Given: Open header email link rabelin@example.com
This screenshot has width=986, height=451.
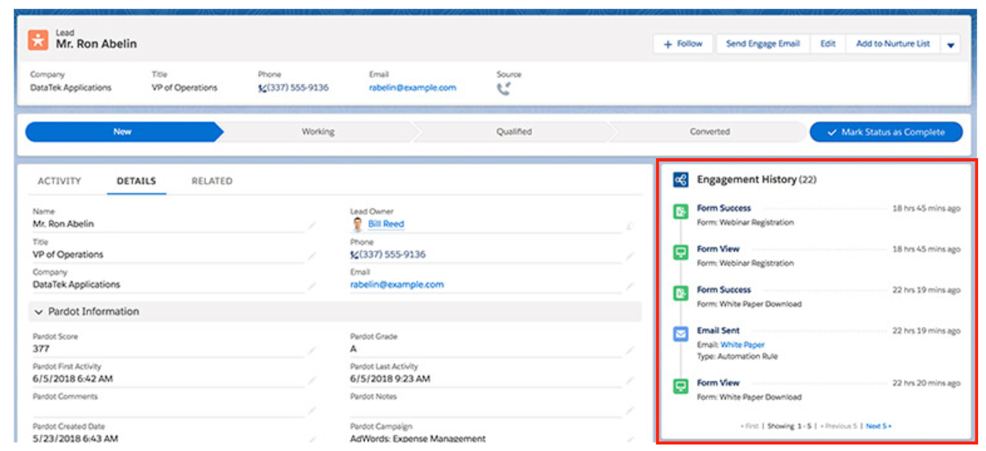Looking at the screenshot, I should [x=412, y=87].
